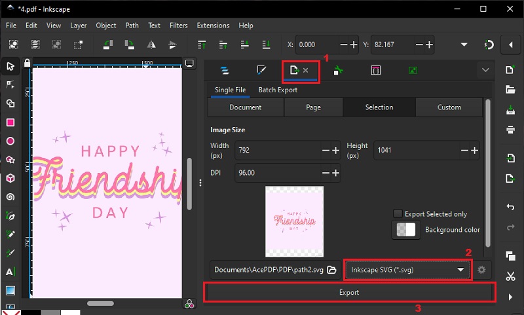Flip selection vertically
Screen dimensions: 524x315
coord(172,45)
